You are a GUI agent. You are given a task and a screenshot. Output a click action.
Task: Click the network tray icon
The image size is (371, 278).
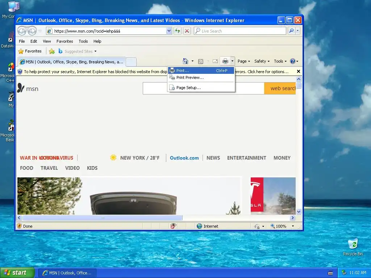344,273
